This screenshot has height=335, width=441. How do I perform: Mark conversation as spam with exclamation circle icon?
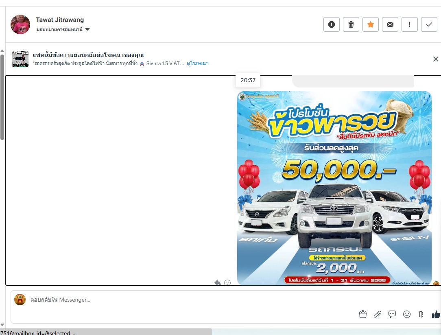tap(331, 24)
